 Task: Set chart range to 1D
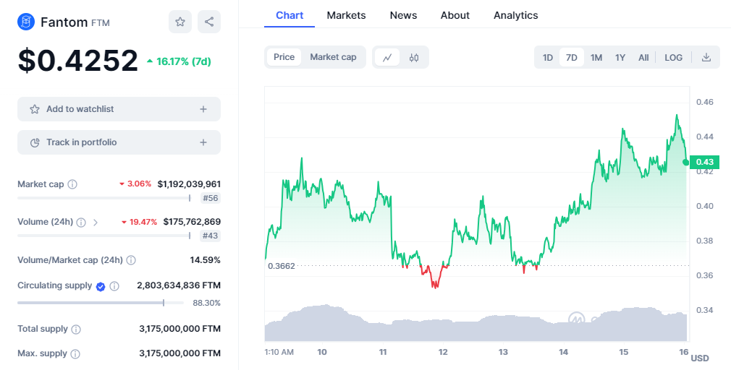(x=547, y=58)
